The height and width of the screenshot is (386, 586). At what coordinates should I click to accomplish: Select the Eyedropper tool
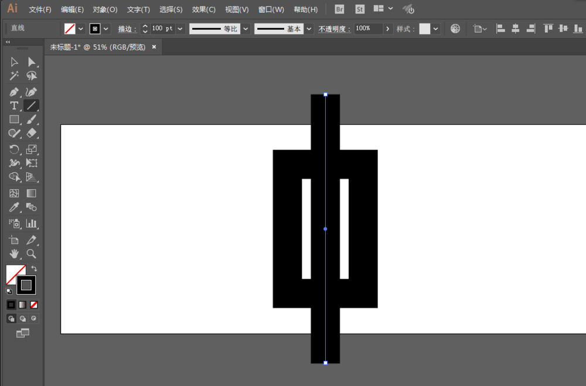(x=14, y=207)
